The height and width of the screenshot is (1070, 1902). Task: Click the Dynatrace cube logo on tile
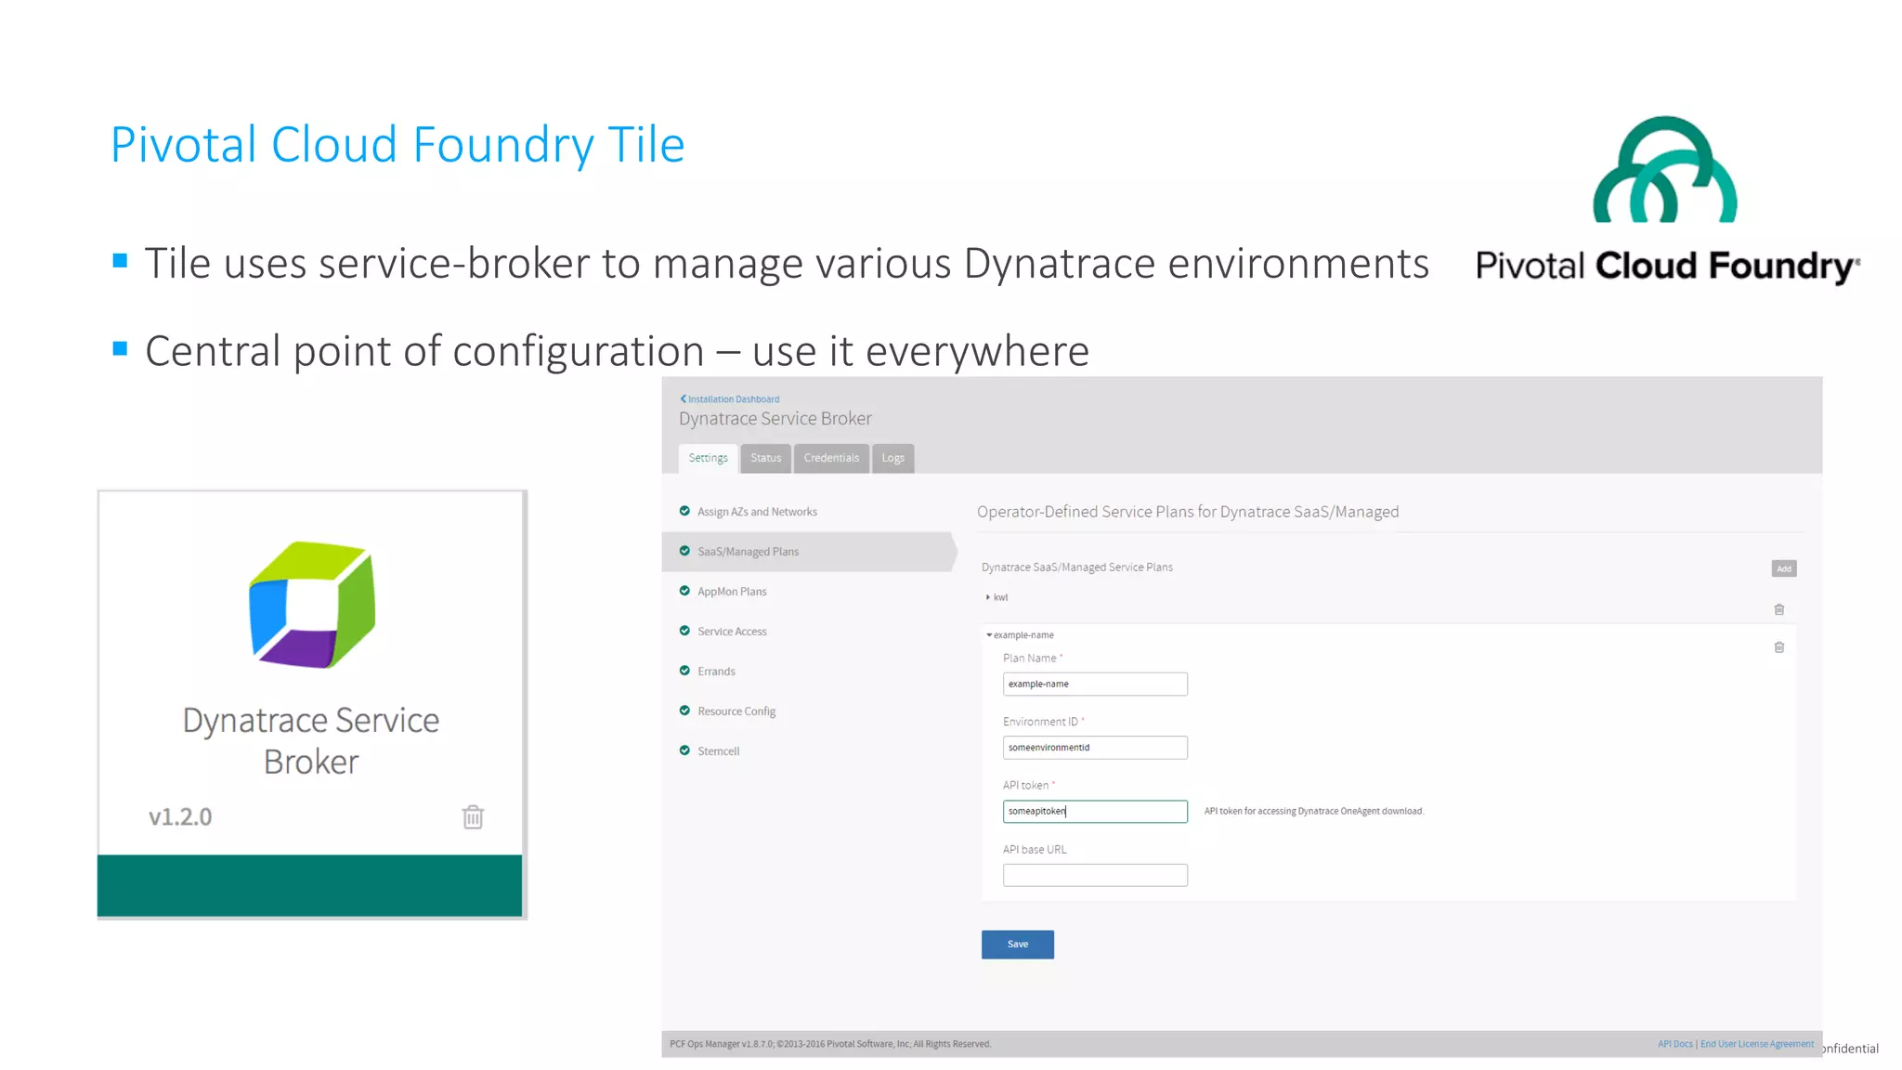point(312,605)
